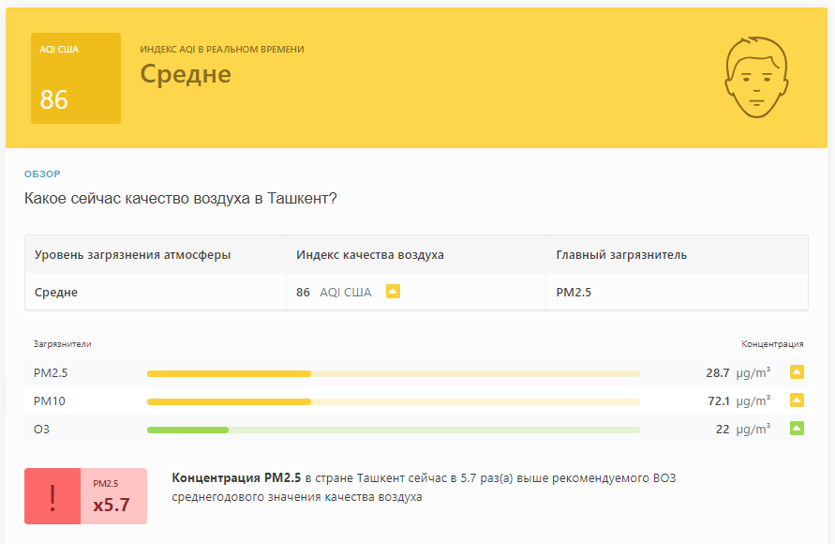The image size is (835, 544).
Task: Select the Главный загрязнитель column header
Action: point(621,255)
